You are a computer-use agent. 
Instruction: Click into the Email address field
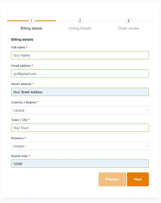pyautogui.click(x=80, y=74)
